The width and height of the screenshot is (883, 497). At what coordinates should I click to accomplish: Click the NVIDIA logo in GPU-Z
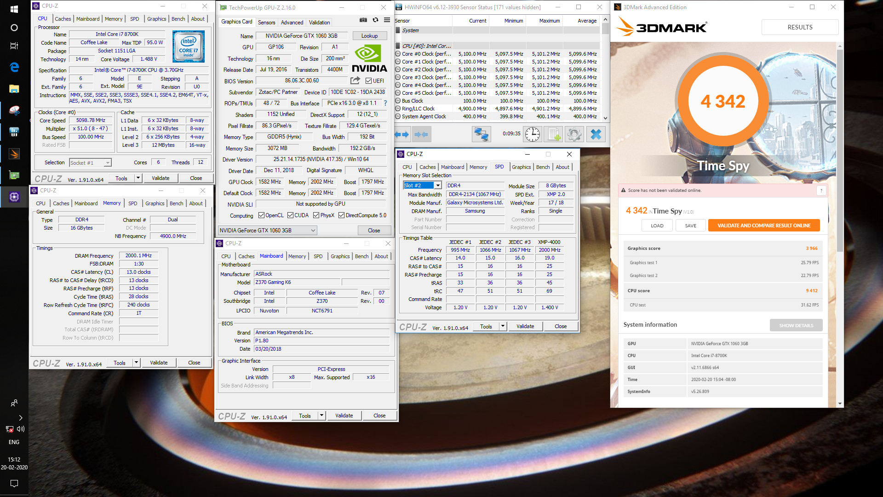[369, 58]
